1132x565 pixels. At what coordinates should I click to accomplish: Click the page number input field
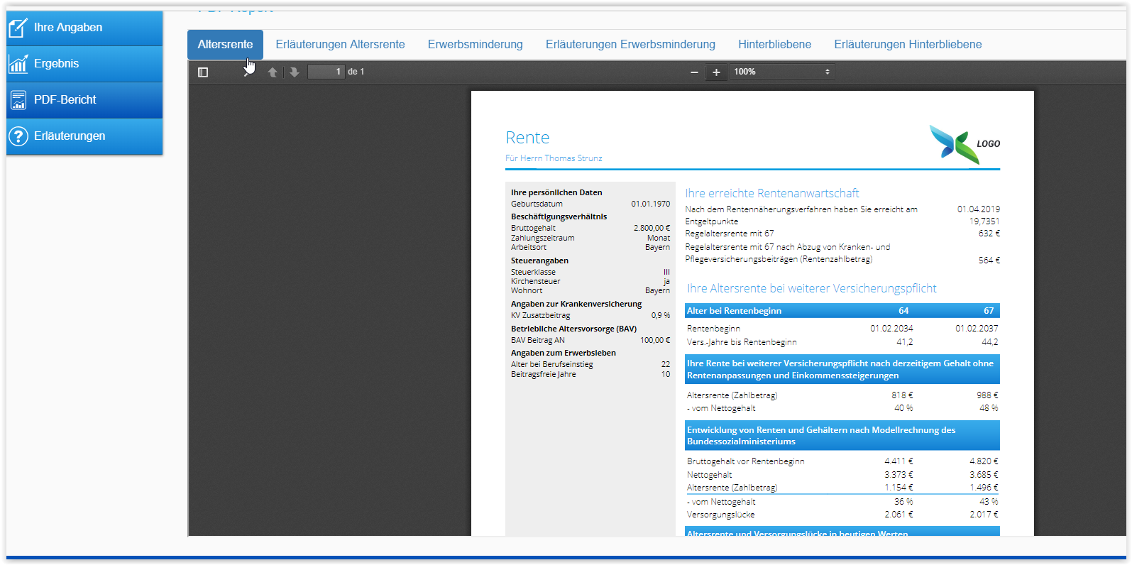(326, 72)
